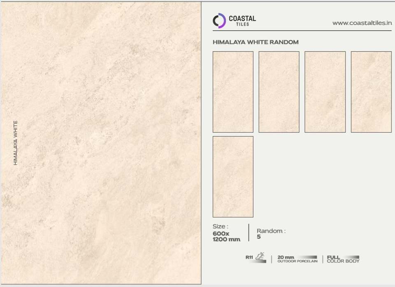Click the COASTAL TILES brand name text

pyautogui.click(x=242, y=21)
